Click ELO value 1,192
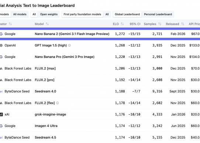Image resolution: width=200 pixels, height=143 pixels. click(x=120, y=80)
